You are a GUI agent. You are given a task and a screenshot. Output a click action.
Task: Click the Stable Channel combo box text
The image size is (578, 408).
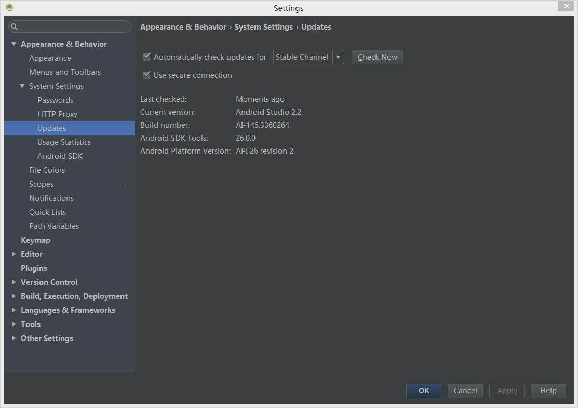pos(302,57)
